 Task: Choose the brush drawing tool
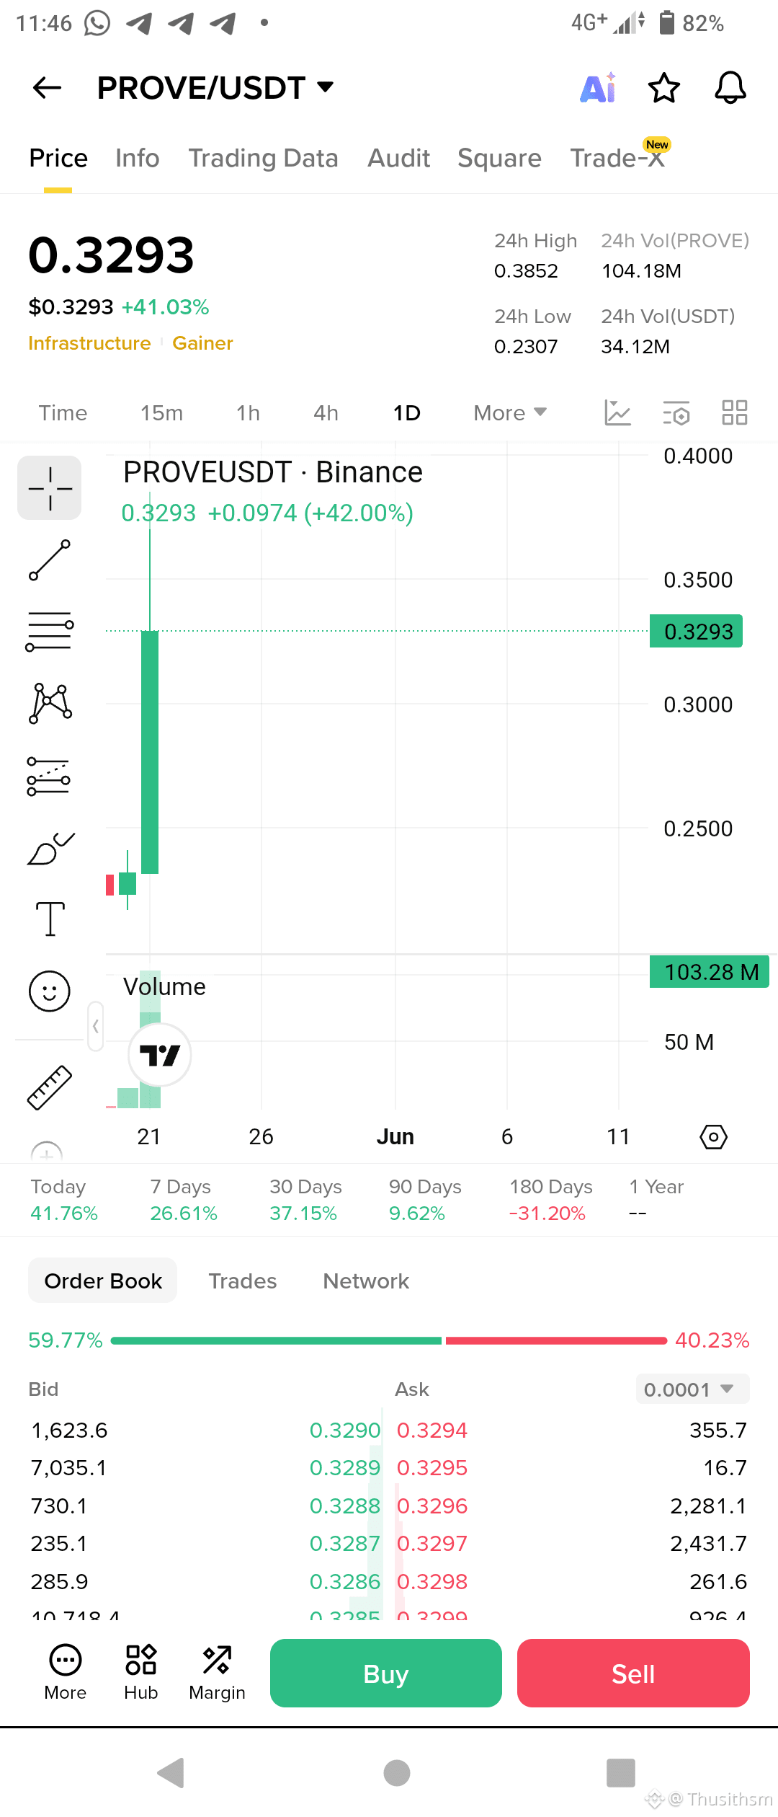point(50,848)
